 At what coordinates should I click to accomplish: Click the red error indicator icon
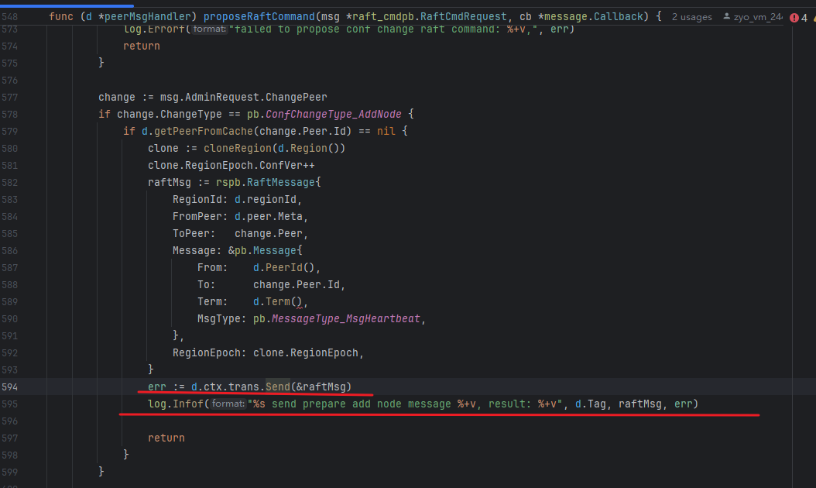click(x=794, y=18)
